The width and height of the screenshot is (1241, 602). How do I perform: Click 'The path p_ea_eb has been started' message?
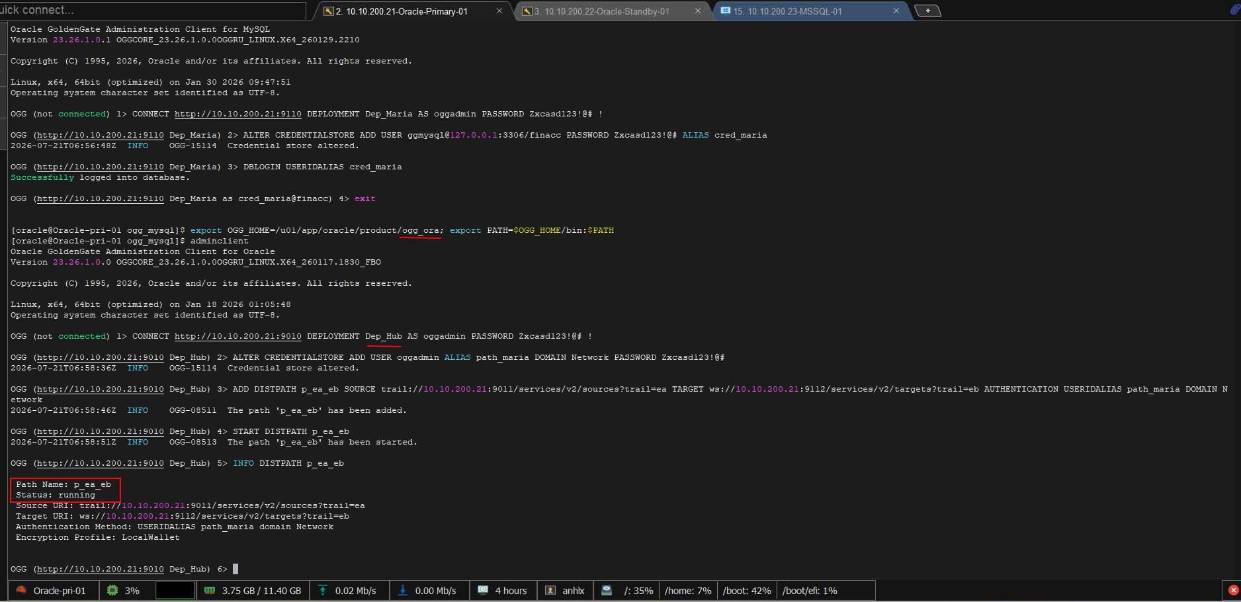click(x=322, y=442)
